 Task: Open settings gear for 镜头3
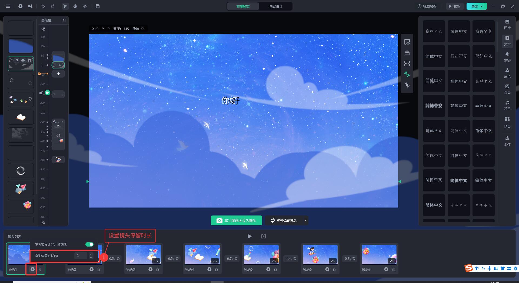point(150,269)
